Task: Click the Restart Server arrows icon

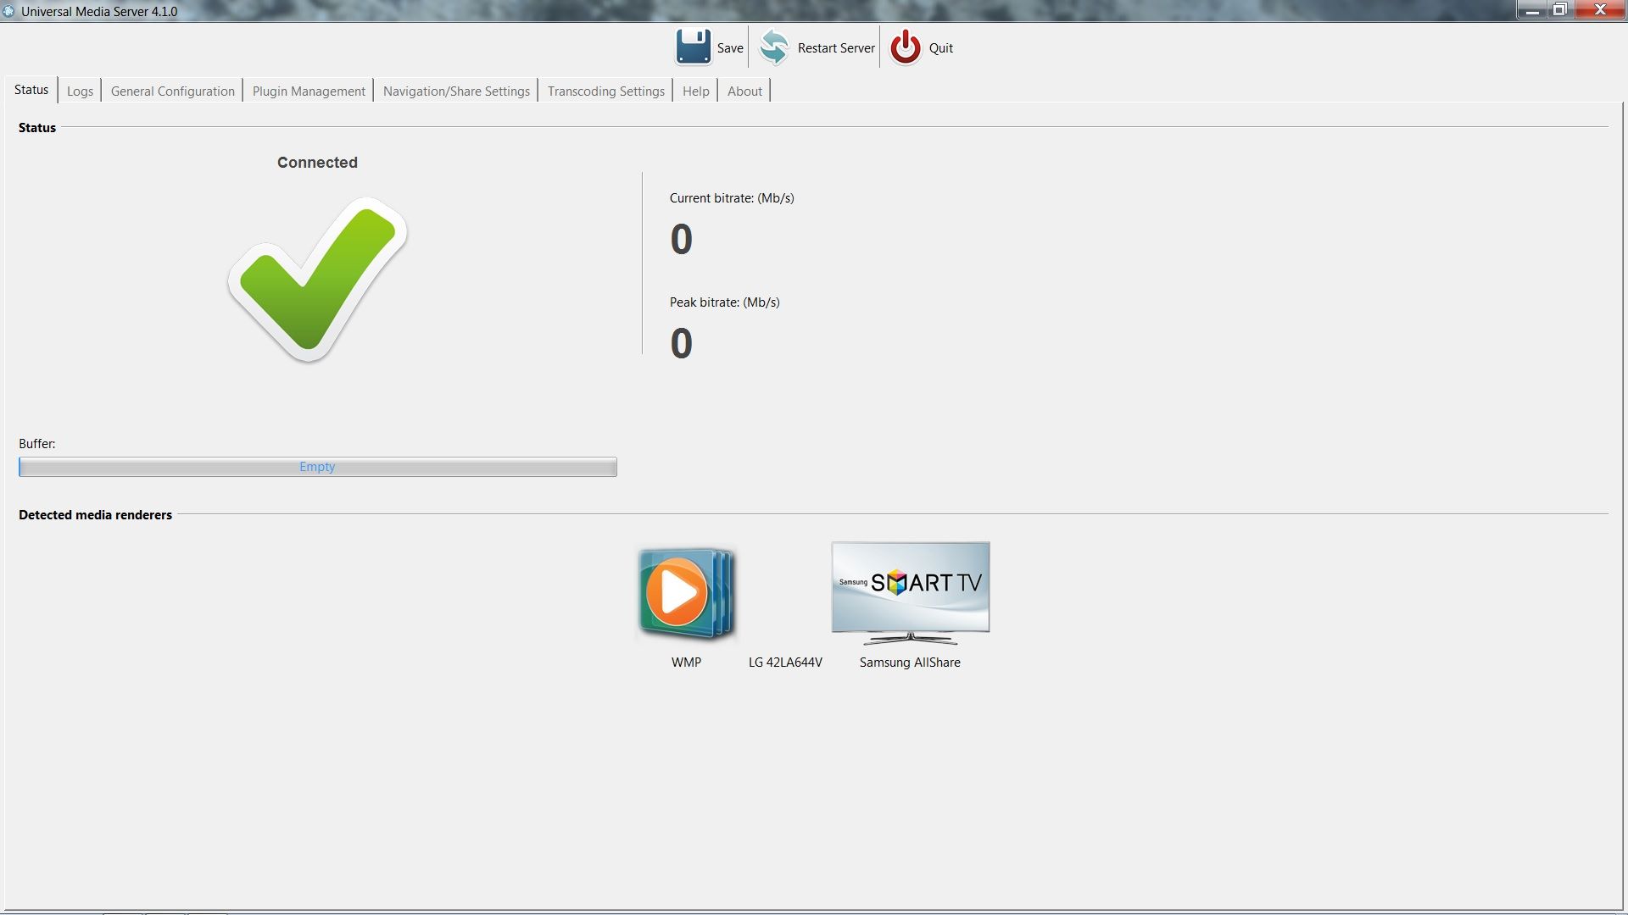Action: (773, 47)
